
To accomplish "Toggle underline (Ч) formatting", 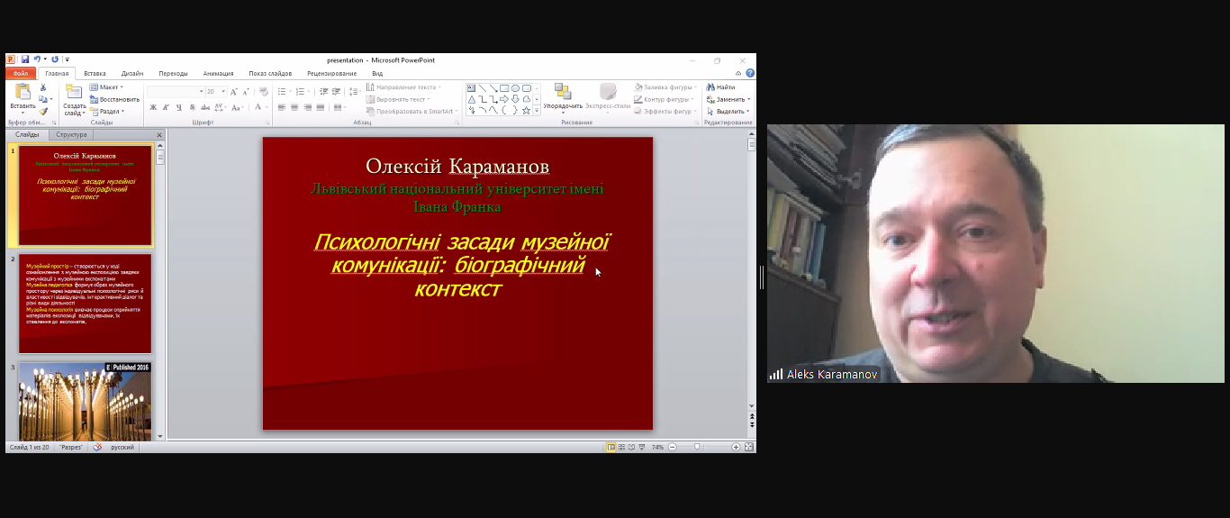I will [178, 107].
